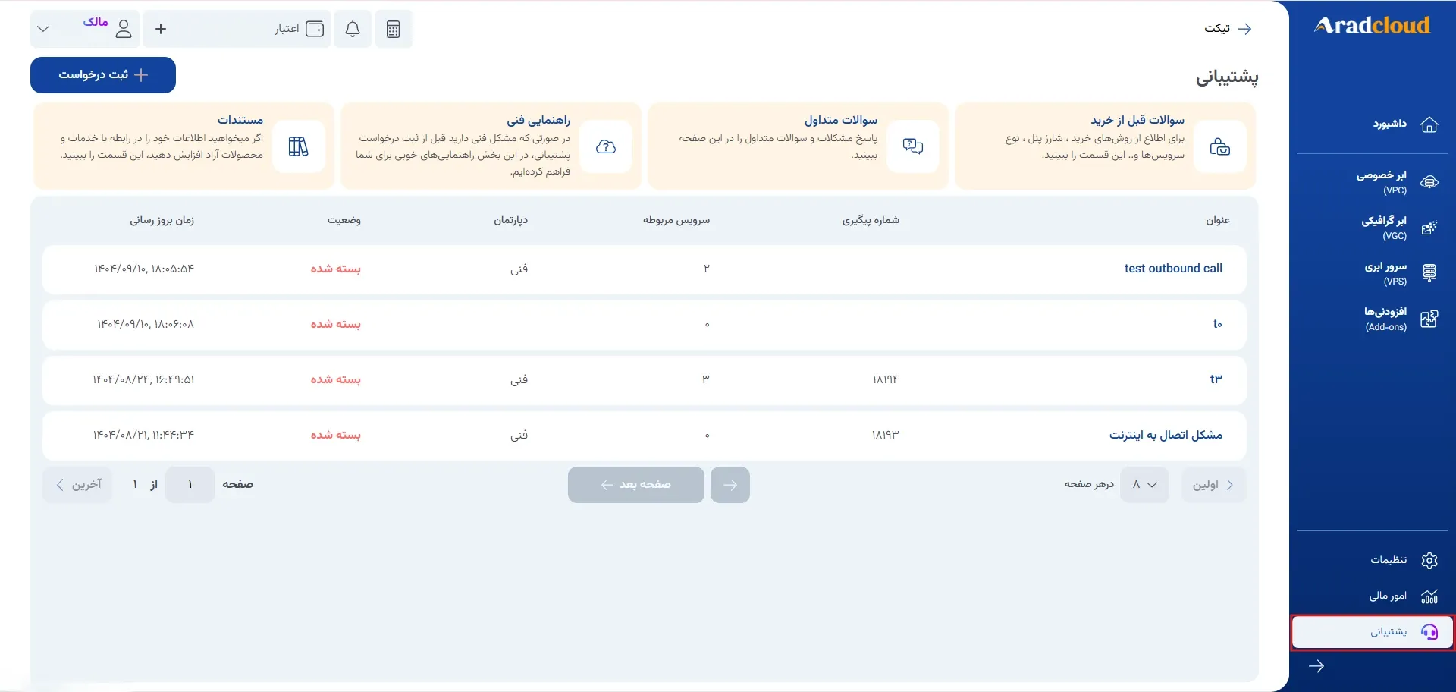Viewport: 1456px width, 692px height.
Task: Open the user profile avatar icon
Action: [124, 29]
